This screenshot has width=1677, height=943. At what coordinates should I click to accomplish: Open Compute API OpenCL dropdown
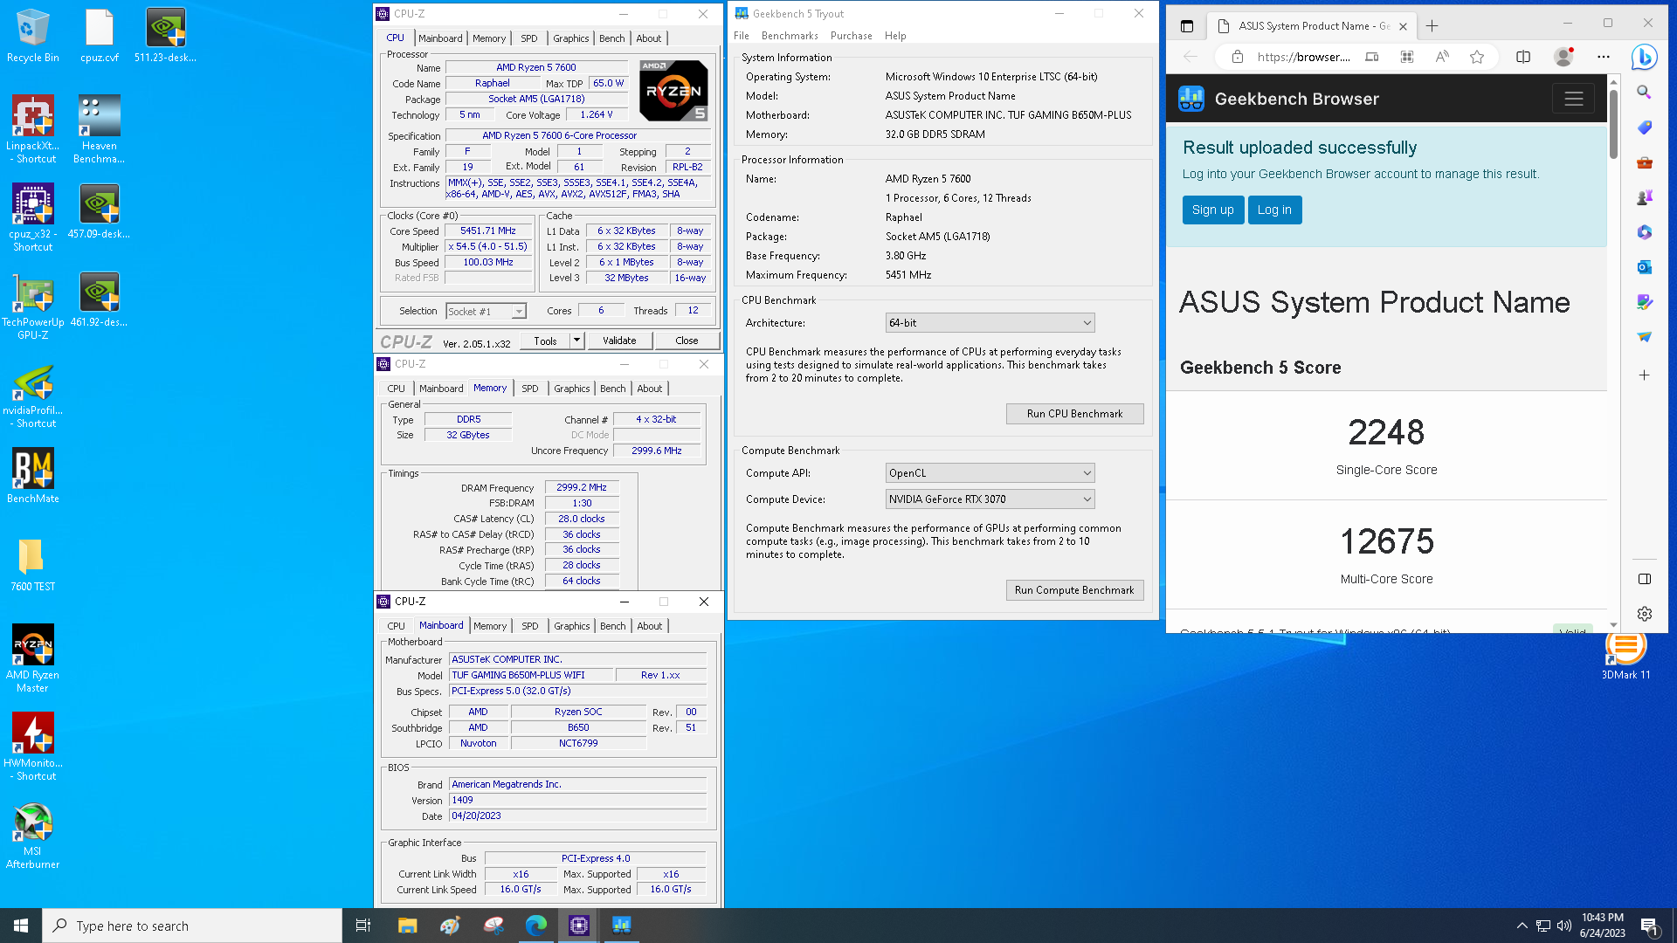[990, 473]
